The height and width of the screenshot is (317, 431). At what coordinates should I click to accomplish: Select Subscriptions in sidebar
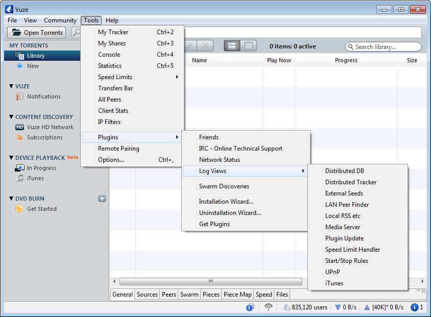[45, 137]
